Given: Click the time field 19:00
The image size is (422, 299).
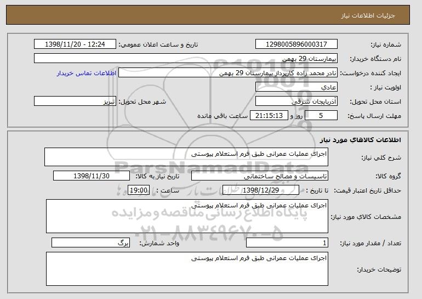Looking at the screenshot, I should [x=139, y=190].
